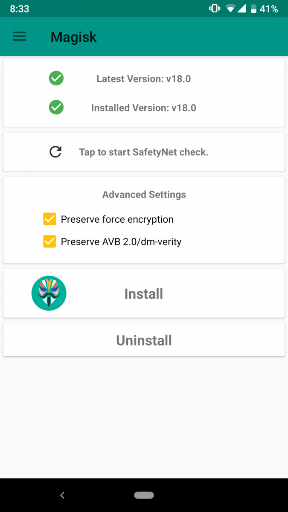This screenshot has width=288, height=512.
Task: Toggle the force encryption checkbox back on
Action: (49, 219)
